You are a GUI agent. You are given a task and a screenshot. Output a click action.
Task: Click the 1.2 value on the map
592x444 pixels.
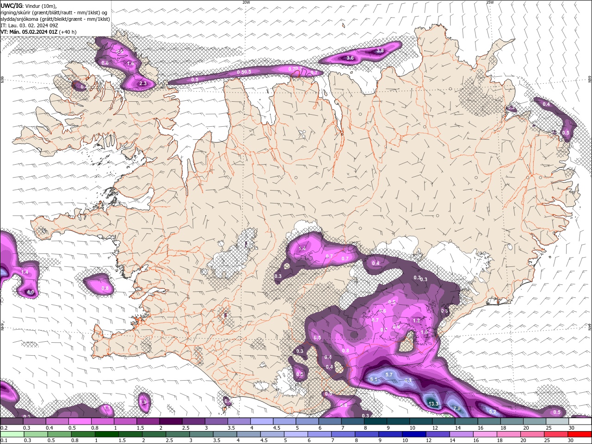(x=416, y=321)
